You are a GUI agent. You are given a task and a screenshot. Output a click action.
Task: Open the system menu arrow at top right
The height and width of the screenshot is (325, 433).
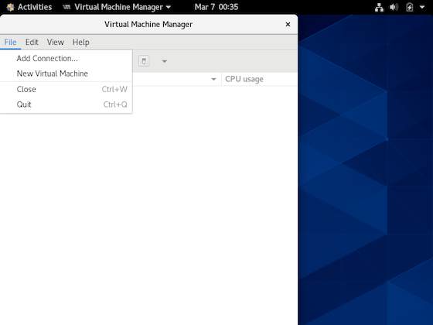click(422, 7)
